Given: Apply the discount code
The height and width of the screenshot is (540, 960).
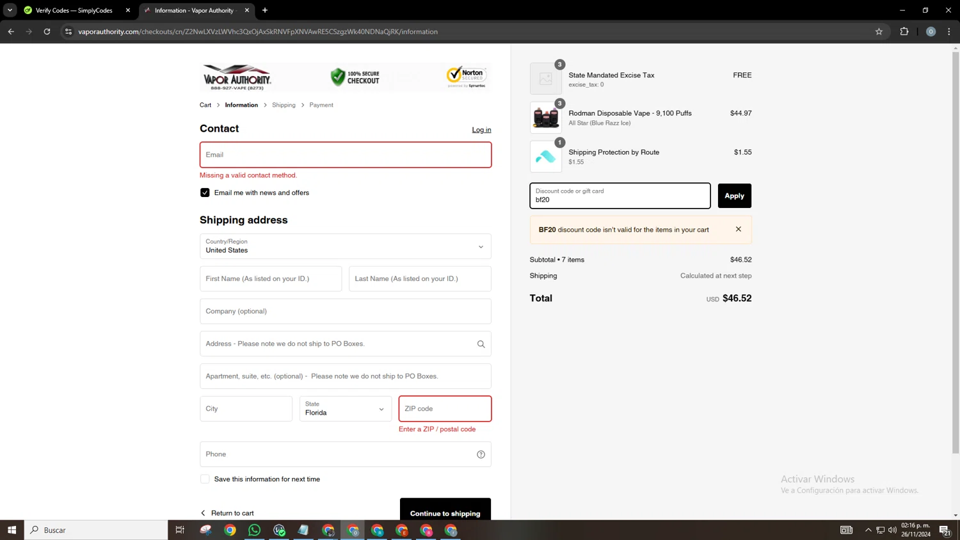Looking at the screenshot, I should point(734,196).
